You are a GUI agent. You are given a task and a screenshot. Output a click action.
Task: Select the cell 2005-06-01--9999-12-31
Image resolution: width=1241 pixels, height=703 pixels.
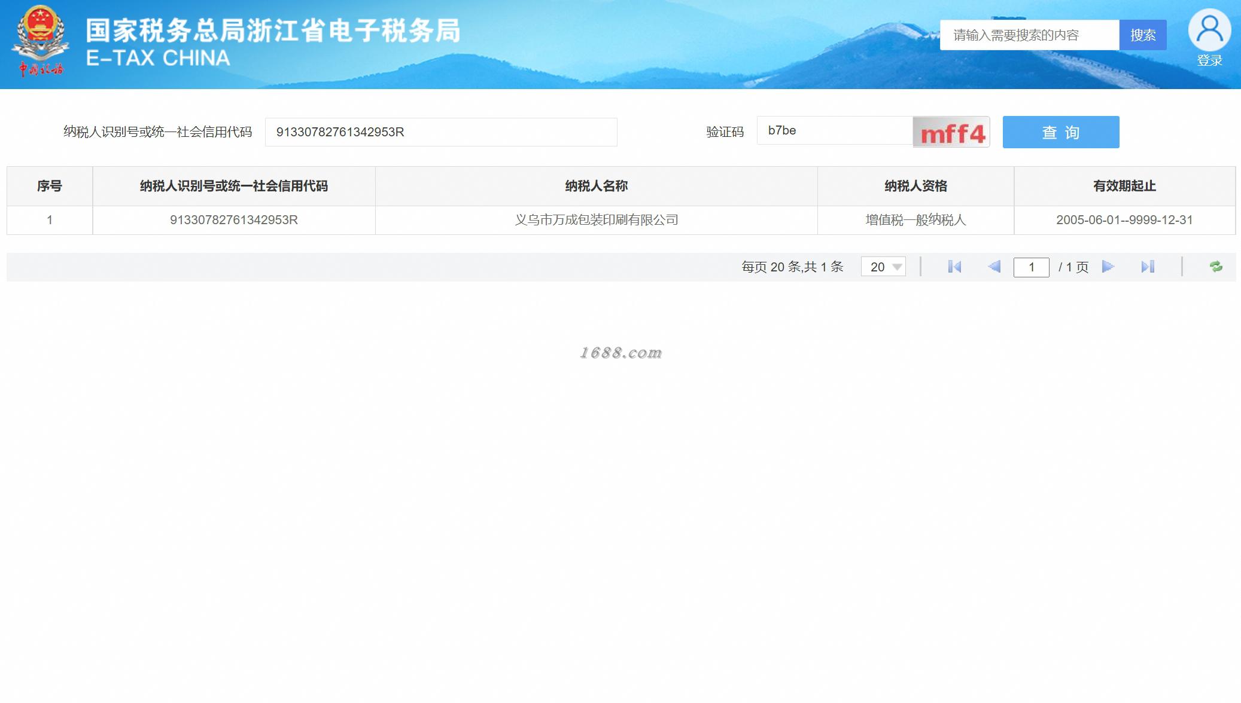coord(1125,220)
